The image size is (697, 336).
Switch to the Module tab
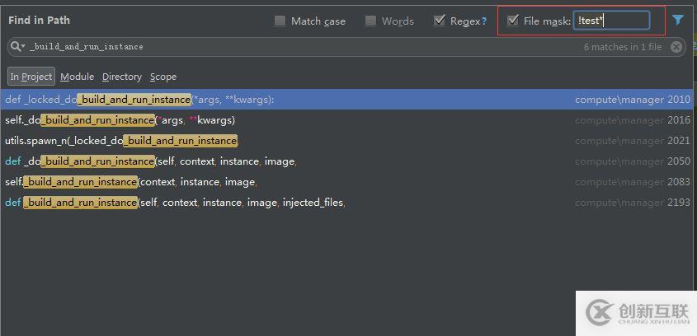pyautogui.click(x=77, y=77)
